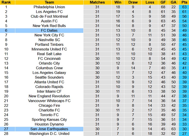The image size is (189, 136).
Task: Select the highlighted FC Dallas row
Action: [x=49, y=31]
